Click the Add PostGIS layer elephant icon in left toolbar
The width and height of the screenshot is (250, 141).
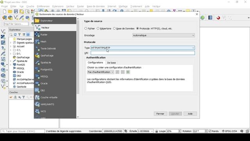click(x=3, y=64)
